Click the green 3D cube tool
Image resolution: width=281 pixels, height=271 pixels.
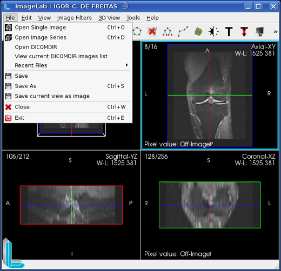point(198,31)
